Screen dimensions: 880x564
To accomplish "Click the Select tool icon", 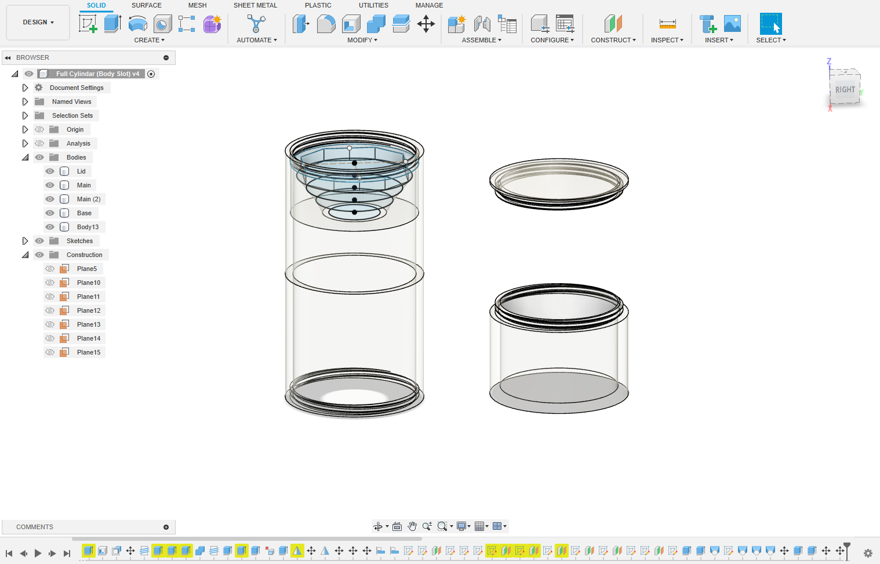I will [770, 24].
